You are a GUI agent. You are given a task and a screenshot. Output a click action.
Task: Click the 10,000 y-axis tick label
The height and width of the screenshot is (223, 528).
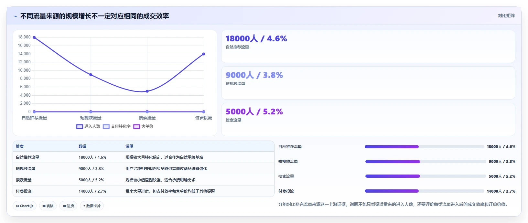tap(24, 70)
